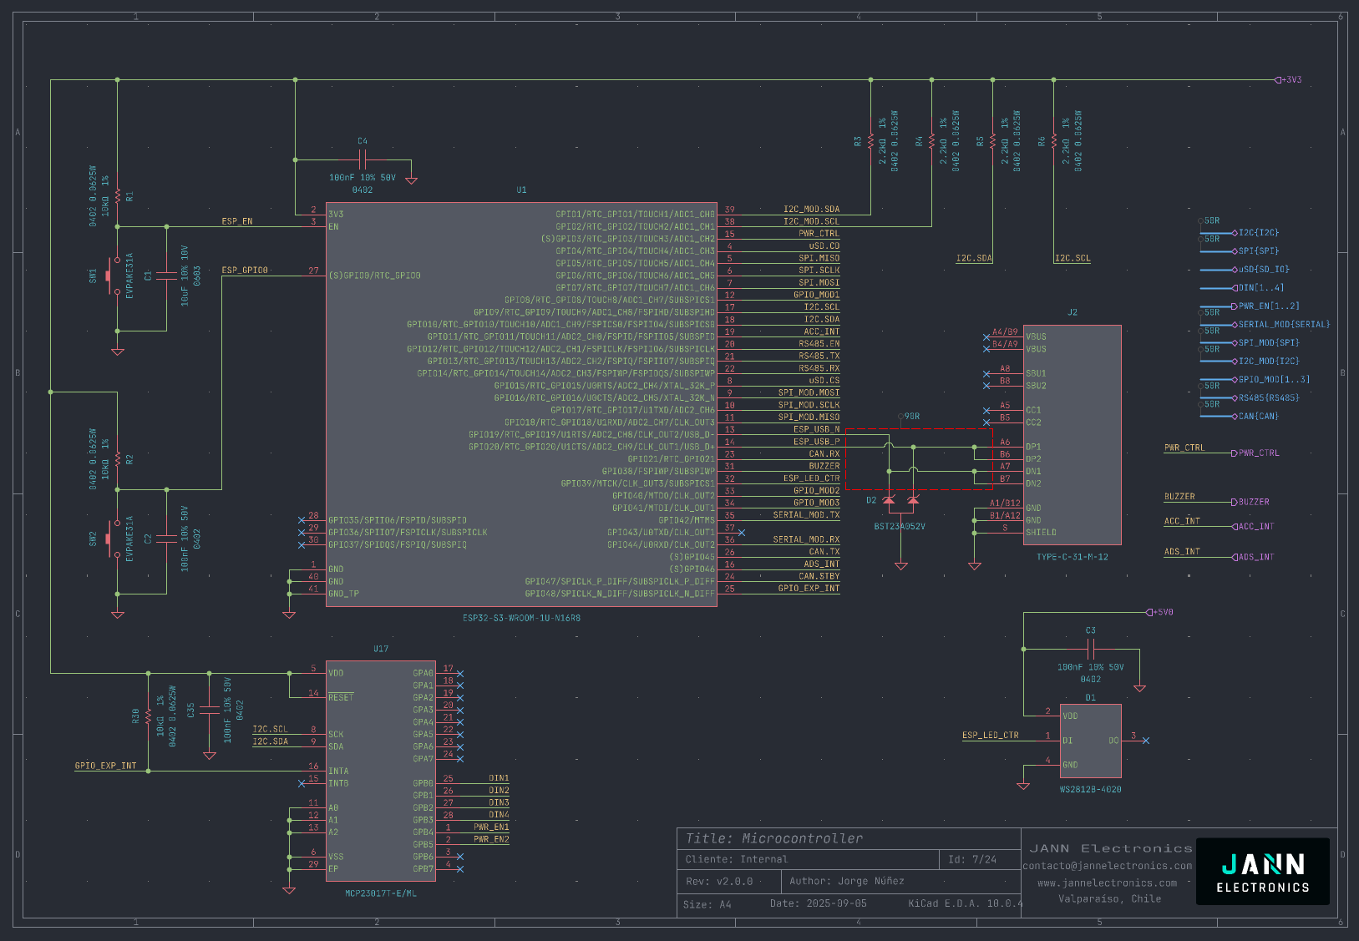Click the WS2812B-4020 LED part name

point(1091,789)
